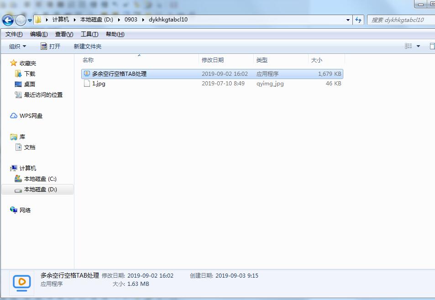Select the 多余空行空格TAB处理 application file
Viewport: 435px width, 300px height.
212,74
